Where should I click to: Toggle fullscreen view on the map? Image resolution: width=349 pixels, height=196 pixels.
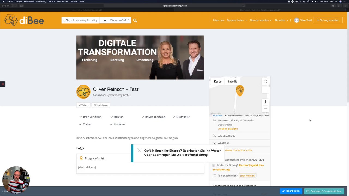point(265,81)
